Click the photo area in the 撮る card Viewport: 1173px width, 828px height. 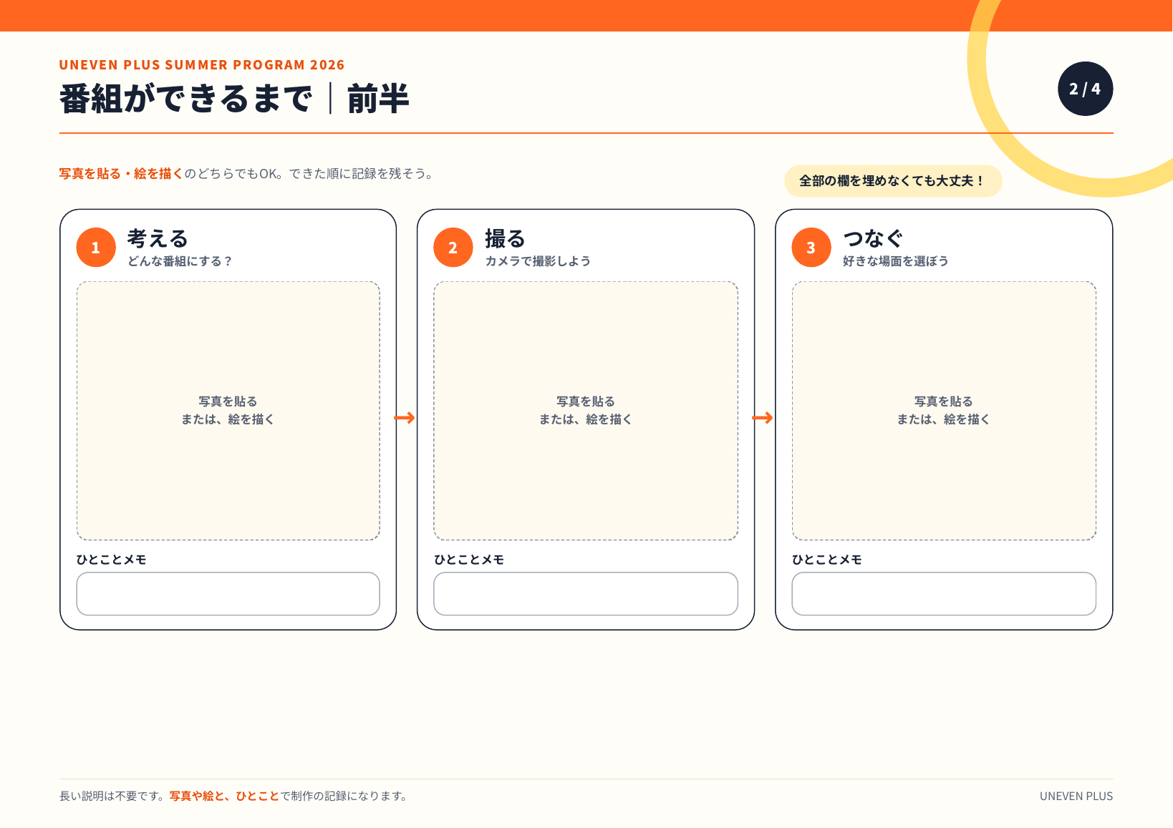(586, 411)
